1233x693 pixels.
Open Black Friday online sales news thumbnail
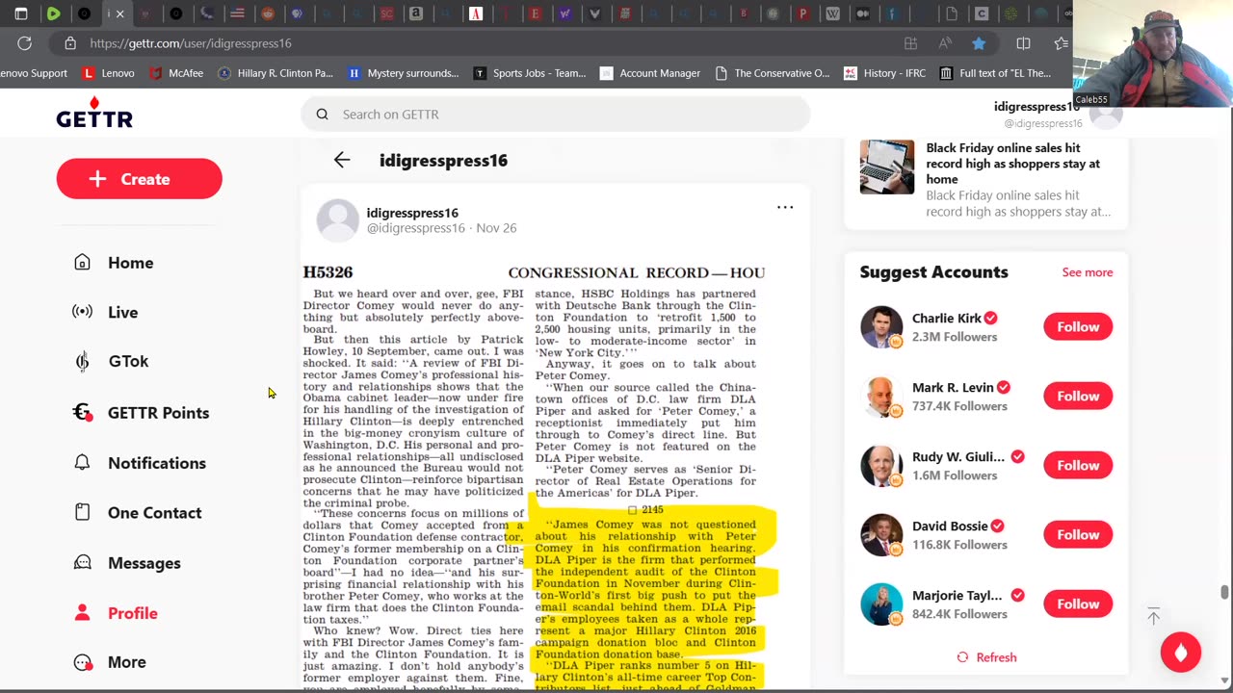click(x=887, y=167)
